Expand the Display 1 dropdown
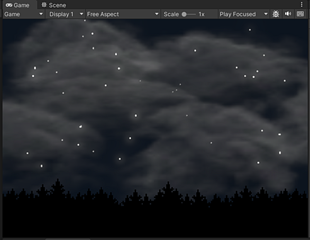310x240 pixels. tap(65, 14)
